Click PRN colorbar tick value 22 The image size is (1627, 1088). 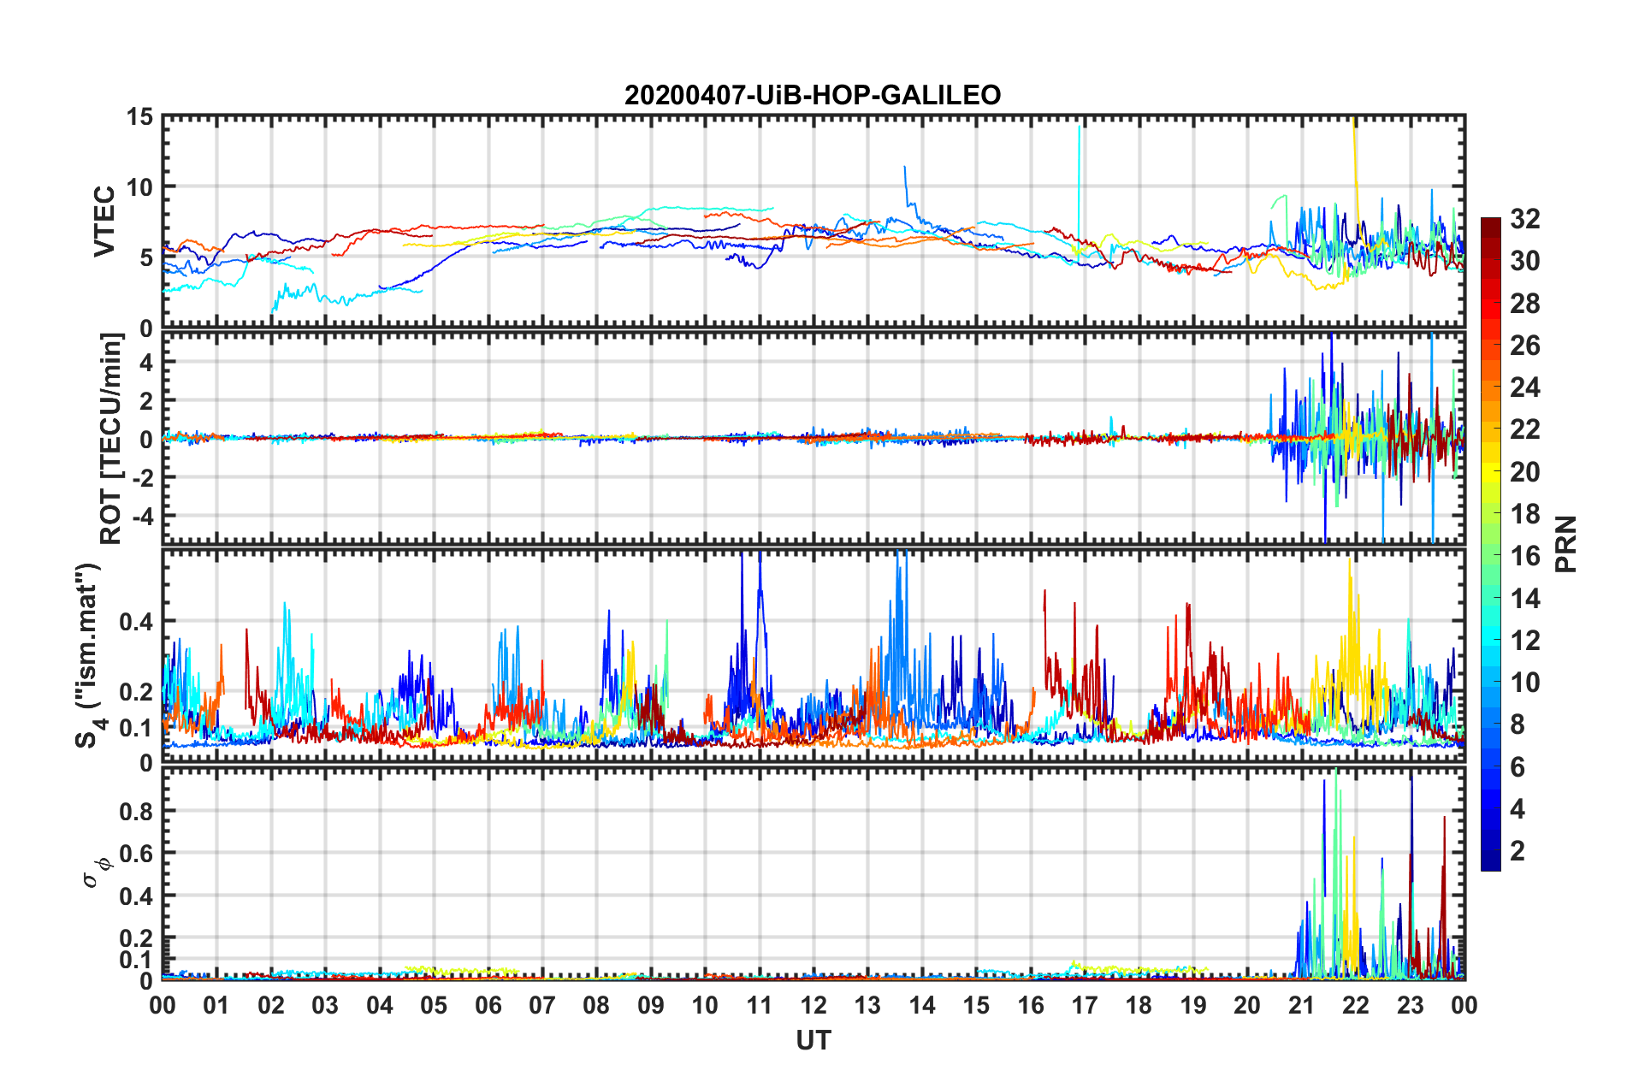(1524, 429)
